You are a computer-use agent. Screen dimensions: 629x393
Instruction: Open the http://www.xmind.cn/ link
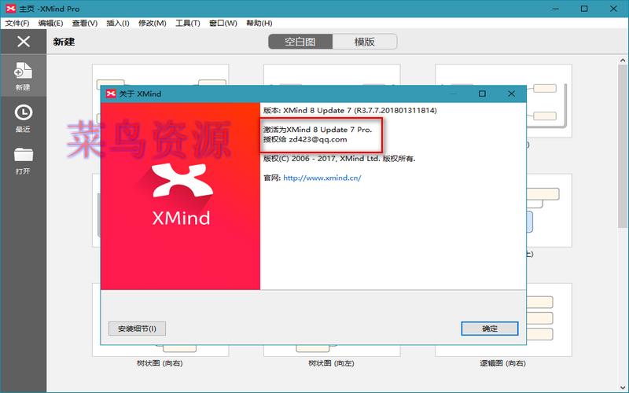(322, 178)
